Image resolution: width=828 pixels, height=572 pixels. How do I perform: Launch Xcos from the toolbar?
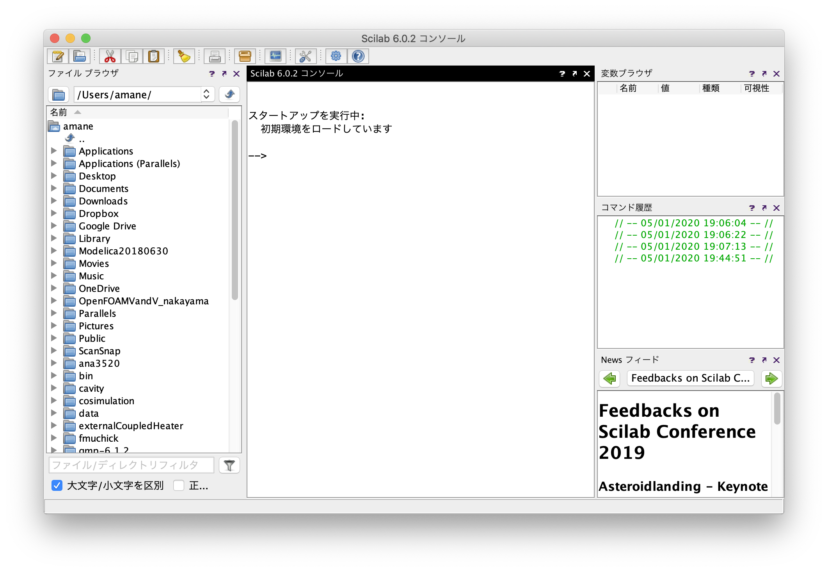click(275, 56)
